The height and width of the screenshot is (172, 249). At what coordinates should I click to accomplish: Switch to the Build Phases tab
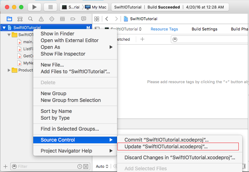click(x=240, y=29)
